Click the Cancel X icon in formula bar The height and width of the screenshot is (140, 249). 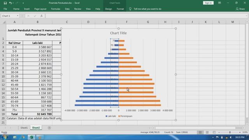(28, 16)
